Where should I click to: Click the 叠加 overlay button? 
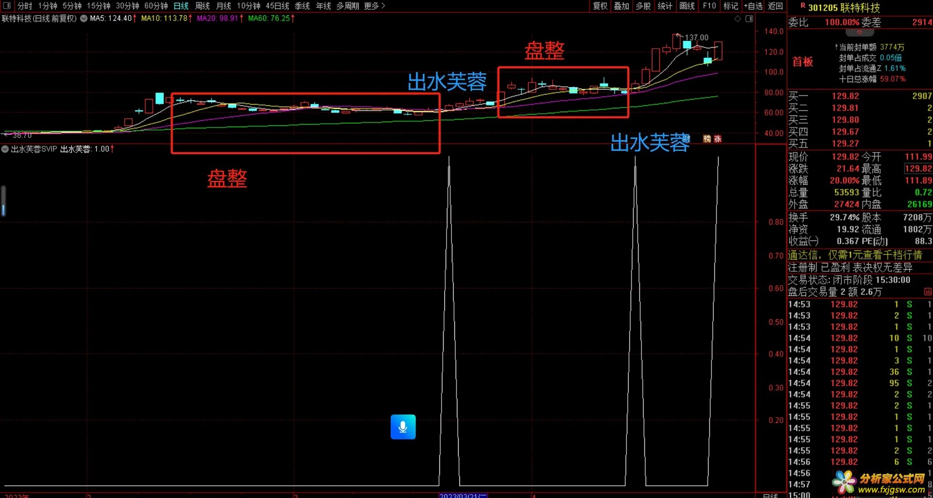point(622,6)
